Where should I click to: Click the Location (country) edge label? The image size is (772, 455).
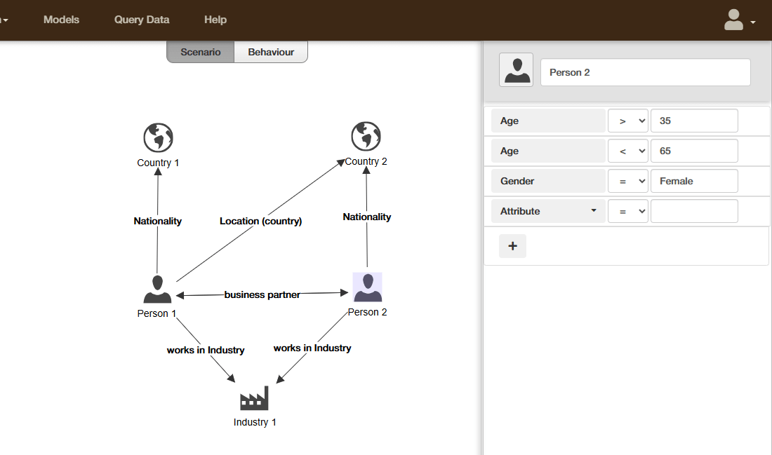point(260,221)
